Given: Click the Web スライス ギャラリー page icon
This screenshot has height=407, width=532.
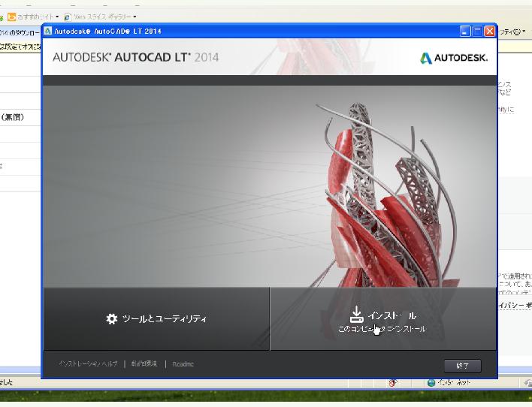Looking at the screenshot, I should [x=68, y=17].
